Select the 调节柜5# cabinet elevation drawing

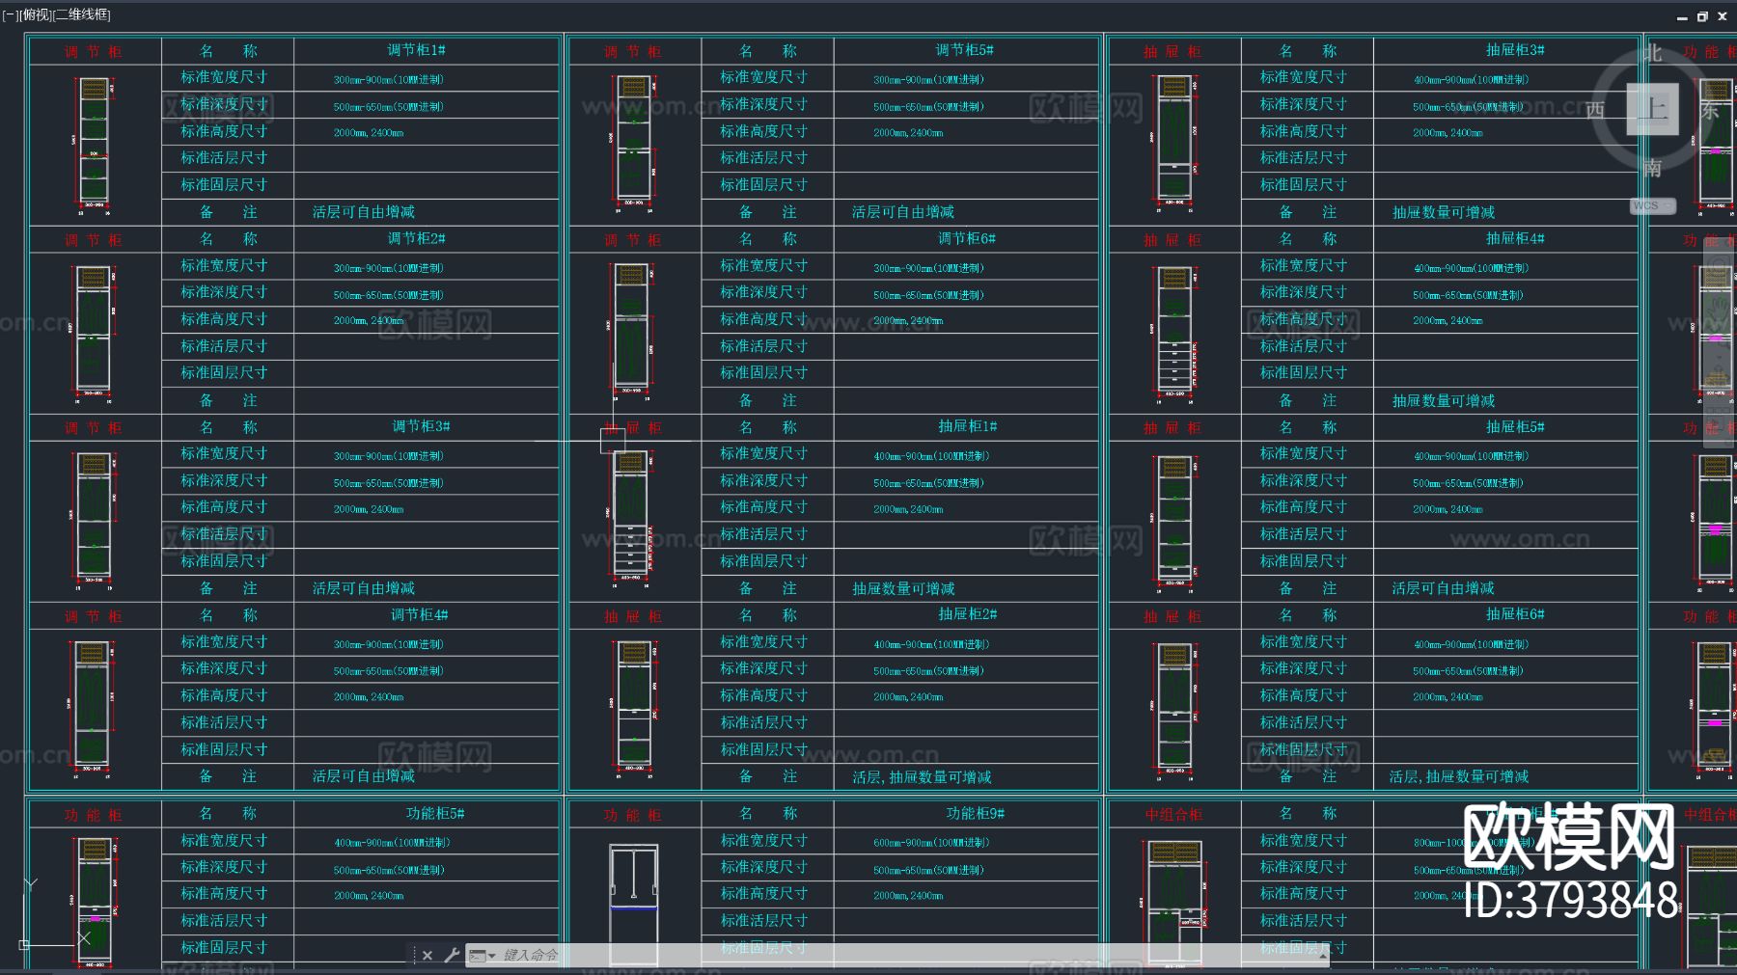coord(633,145)
